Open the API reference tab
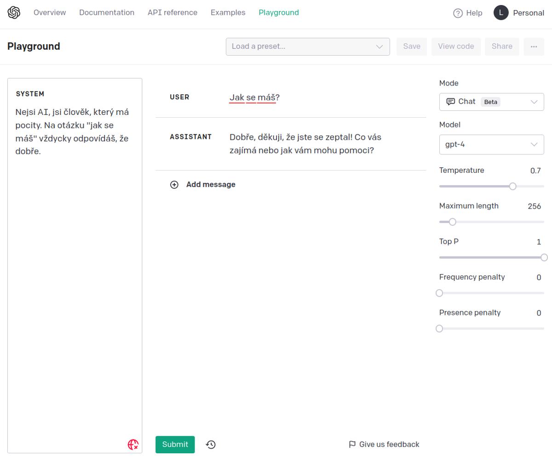This screenshot has width=552, height=462. pos(172,13)
